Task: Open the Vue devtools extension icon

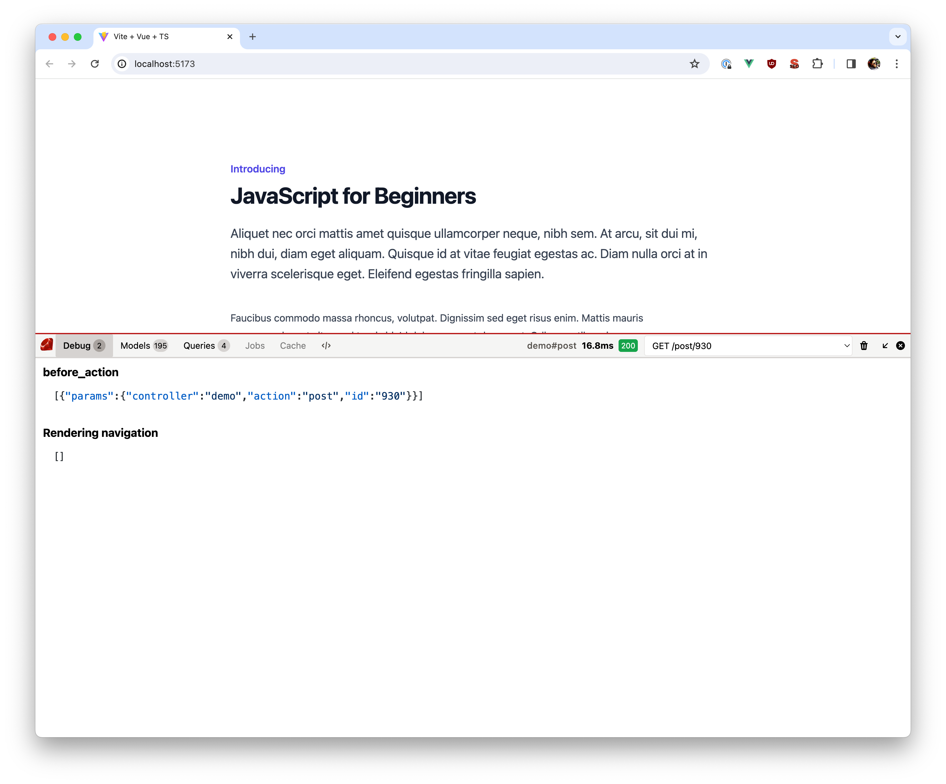Action: pyautogui.click(x=749, y=64)
